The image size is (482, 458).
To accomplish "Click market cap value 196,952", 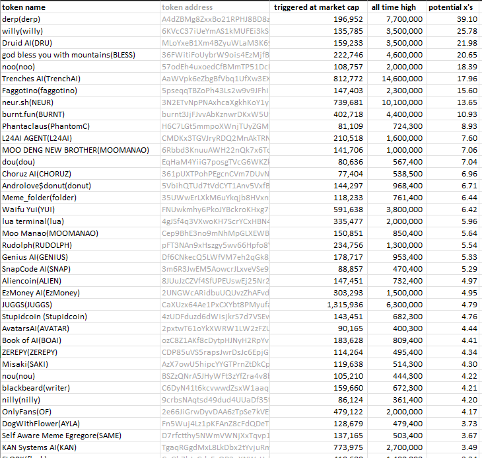I will pos(318,19).
